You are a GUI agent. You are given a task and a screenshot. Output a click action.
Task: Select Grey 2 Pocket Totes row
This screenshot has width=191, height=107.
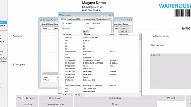coord(101,89)
